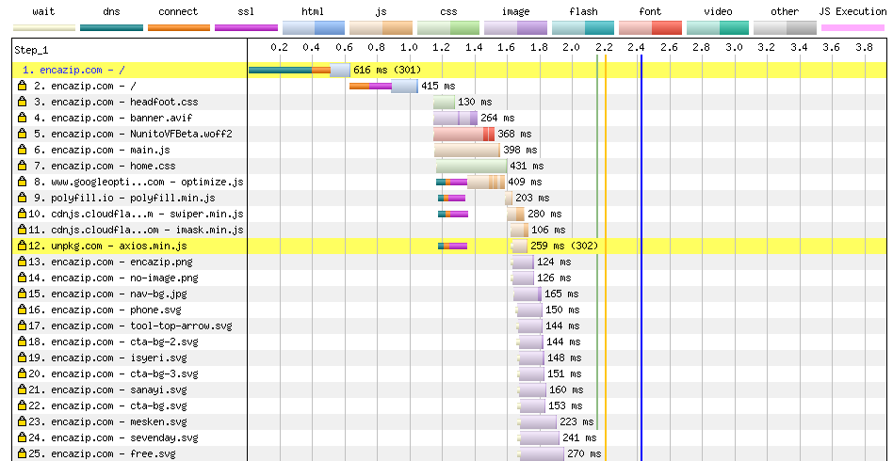This screenshot has height=461, width=893.
Task: Select the optimize.js request label
Action: pos(139,183)
